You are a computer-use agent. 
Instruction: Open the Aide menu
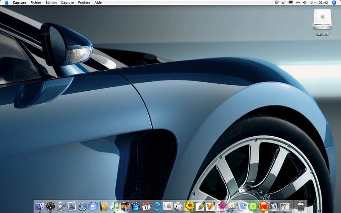[x=98, y=3]
